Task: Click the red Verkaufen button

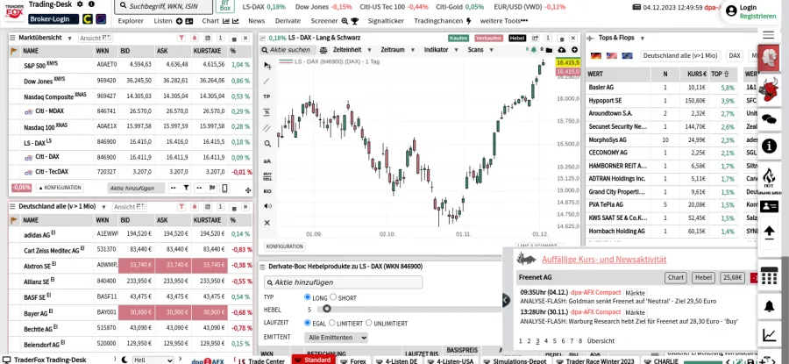Action: pos(488,38)
